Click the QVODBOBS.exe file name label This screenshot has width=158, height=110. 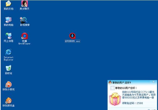(72, 41)
